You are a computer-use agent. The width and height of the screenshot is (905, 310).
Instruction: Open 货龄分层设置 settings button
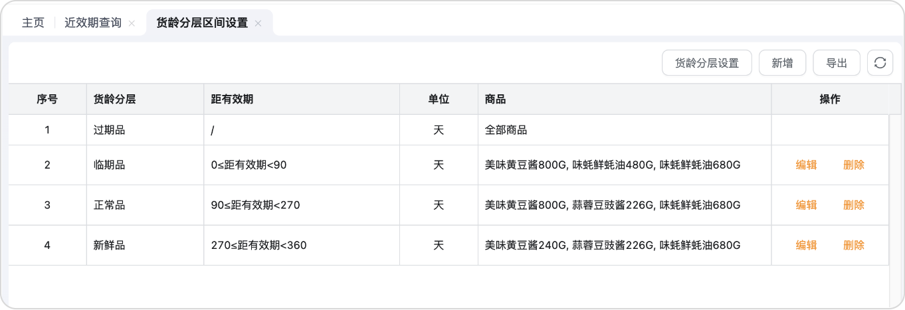click(707, 63)
